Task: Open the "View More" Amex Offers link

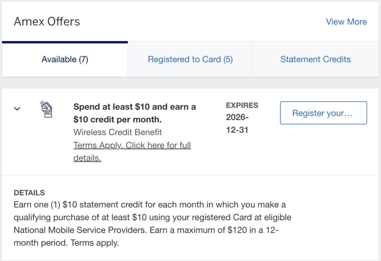Action: point(346,22)
